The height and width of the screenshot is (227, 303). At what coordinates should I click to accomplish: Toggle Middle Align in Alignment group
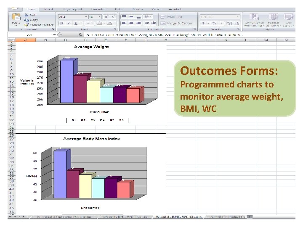131,17
